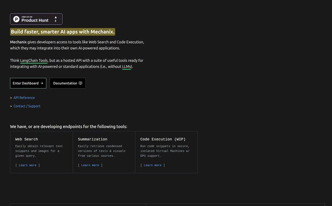Click the Enter Dashboard button

click(28, 83)
